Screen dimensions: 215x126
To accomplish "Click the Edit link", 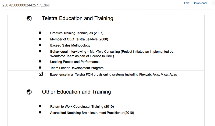I will (187, 3).
